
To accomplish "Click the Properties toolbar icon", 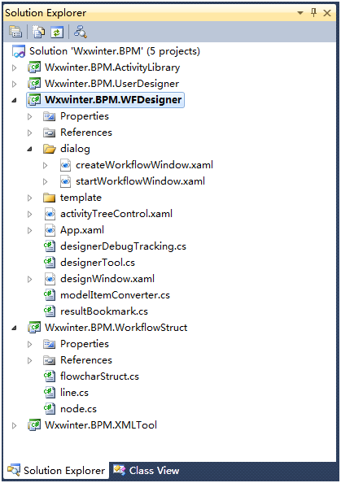I will (x=15, y=32).
